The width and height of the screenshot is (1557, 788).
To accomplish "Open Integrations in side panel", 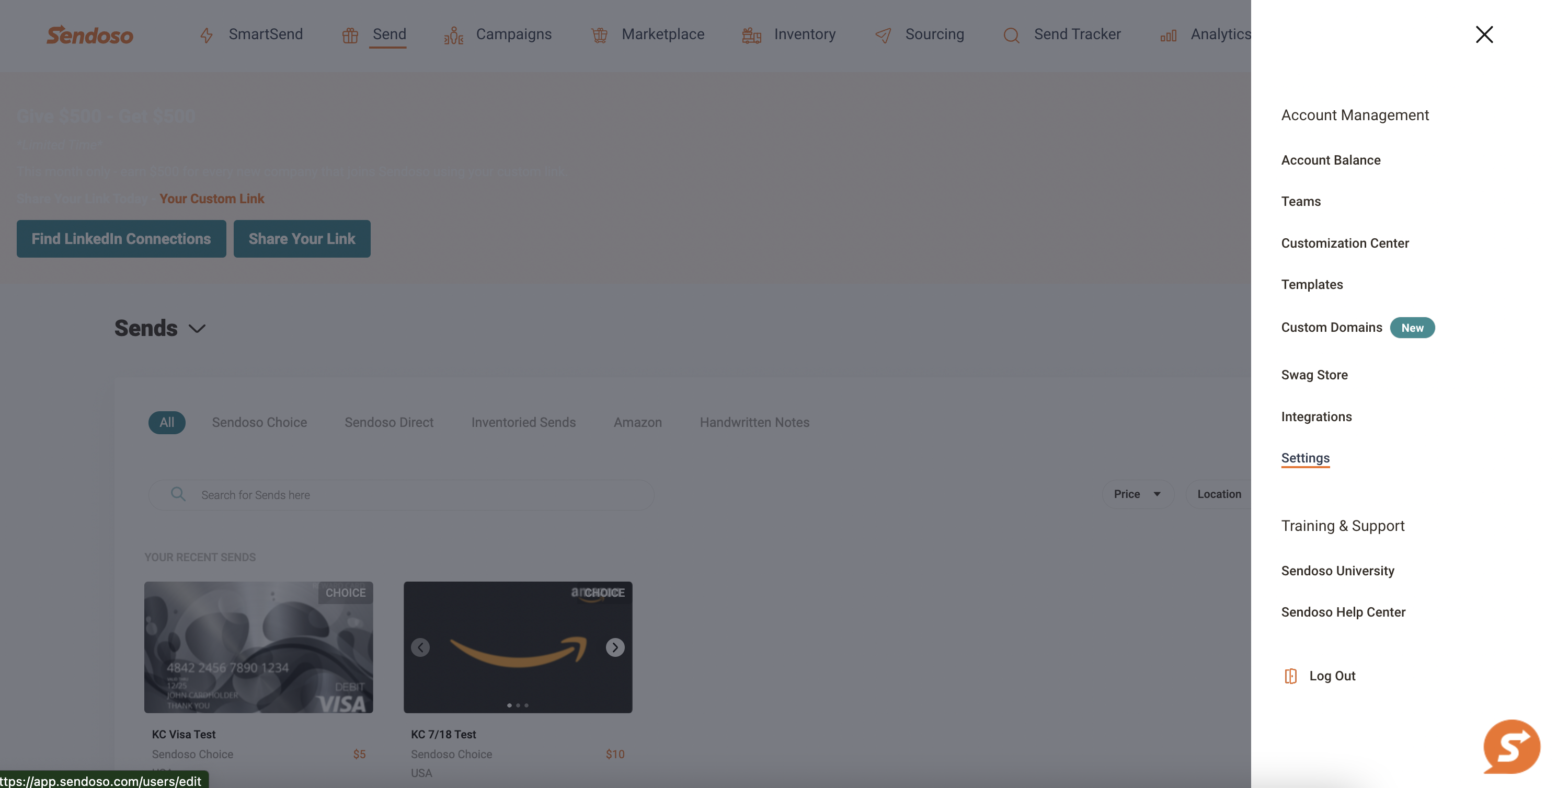I will (1316, 416).
